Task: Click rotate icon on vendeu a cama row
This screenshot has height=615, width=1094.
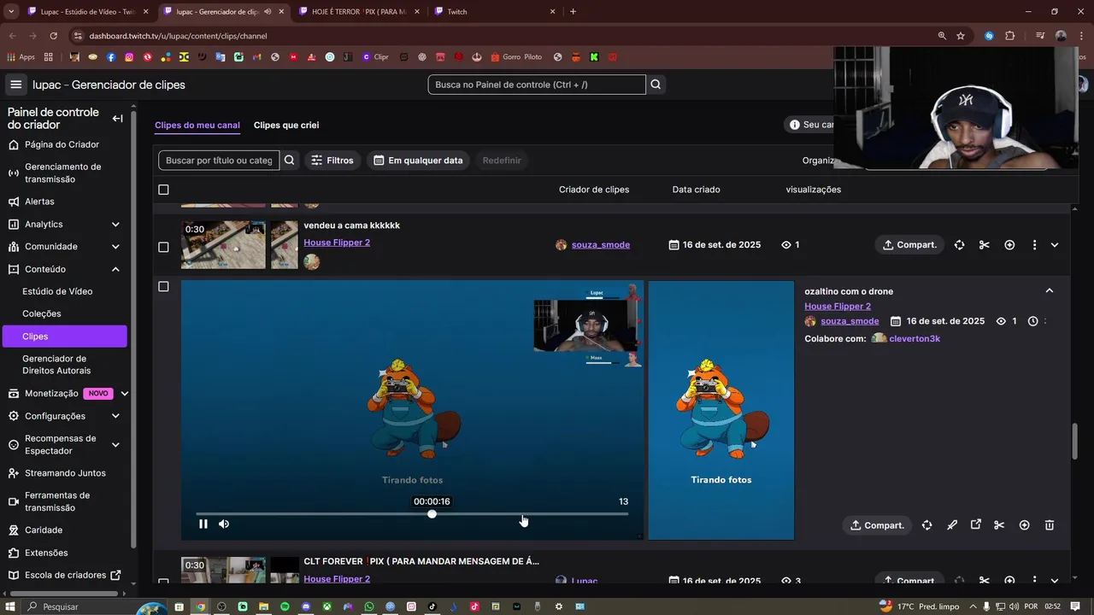Action: pyautogui.click(x=959, y=245)
